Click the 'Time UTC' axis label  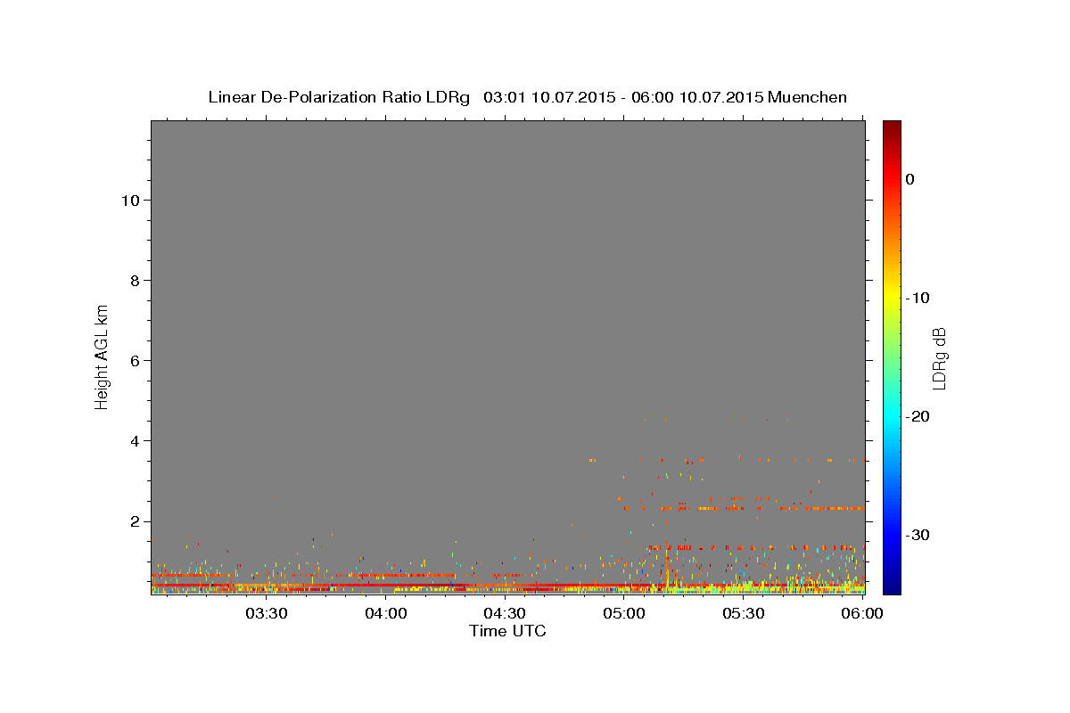pos(507,631)
